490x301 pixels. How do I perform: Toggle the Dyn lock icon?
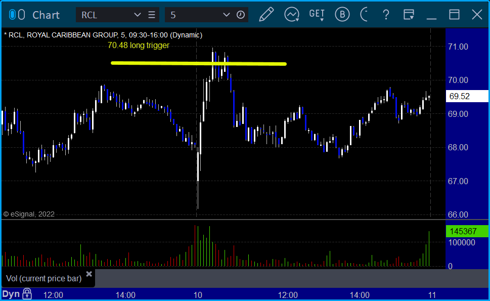pos(27,294)
